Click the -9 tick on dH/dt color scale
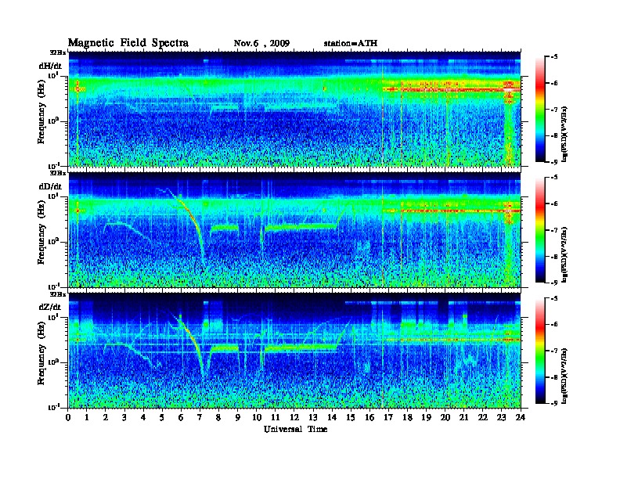Viewport: 620px width, 479px height. (554, 162)
